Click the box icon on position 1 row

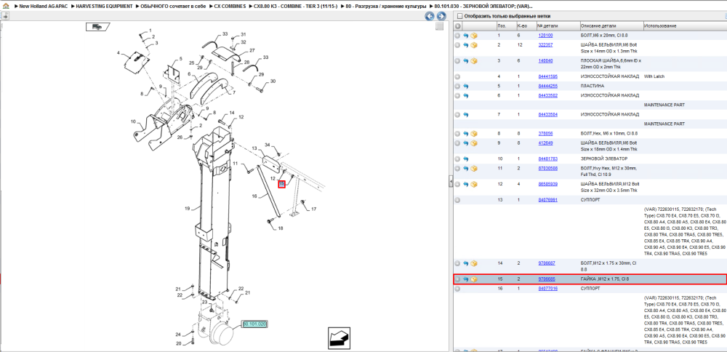coord(474,36)
